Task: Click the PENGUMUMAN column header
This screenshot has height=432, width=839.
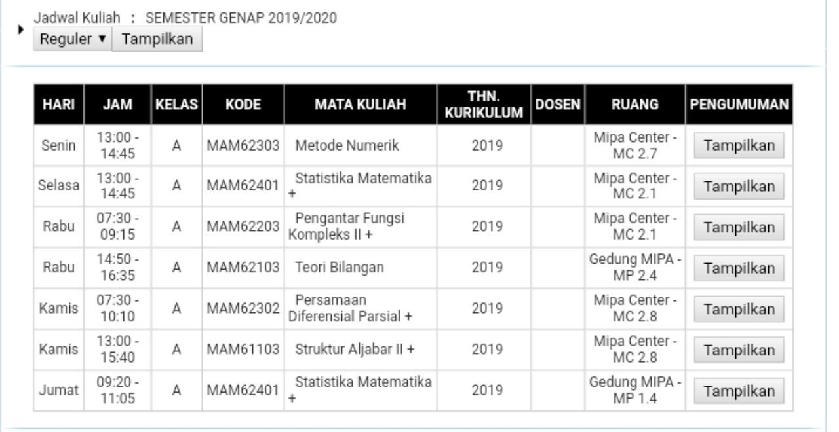Action: [739, 105]
